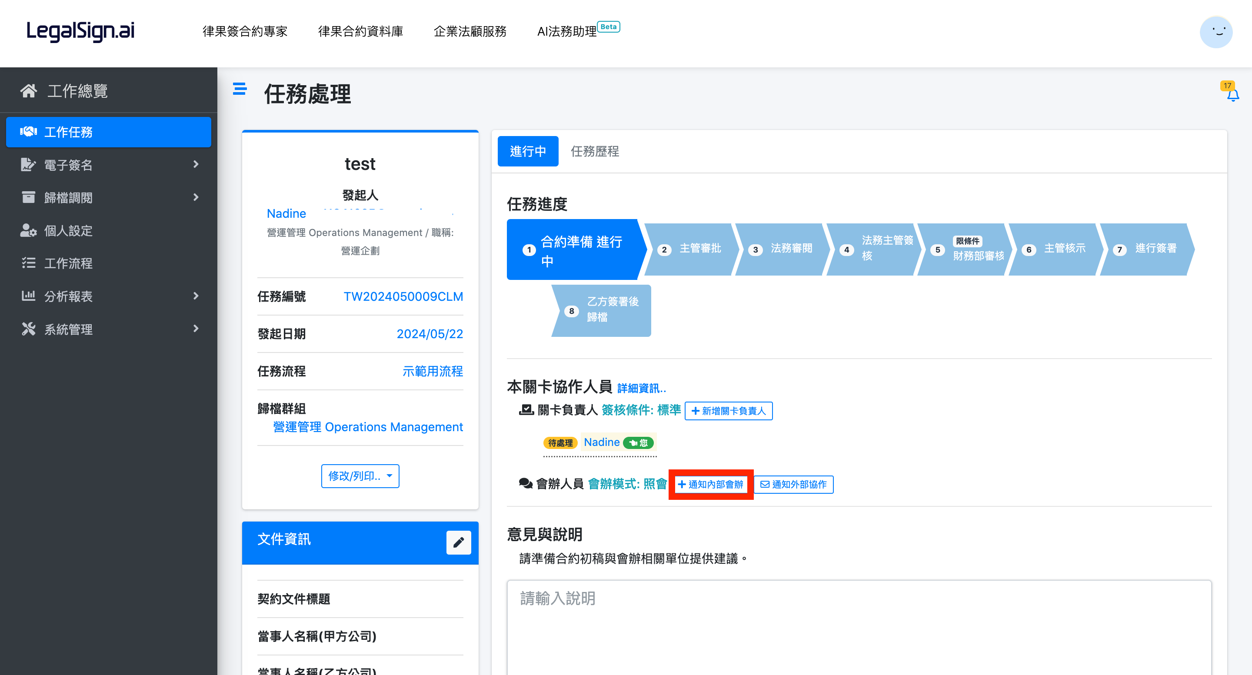Open the 詳細資訊.. link

click(642, 388)
